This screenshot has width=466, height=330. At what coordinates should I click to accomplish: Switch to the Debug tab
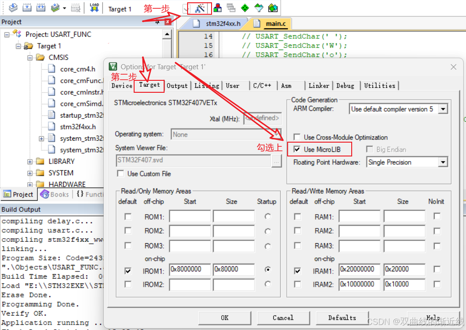pyautogui.click(x=345, y=86)
